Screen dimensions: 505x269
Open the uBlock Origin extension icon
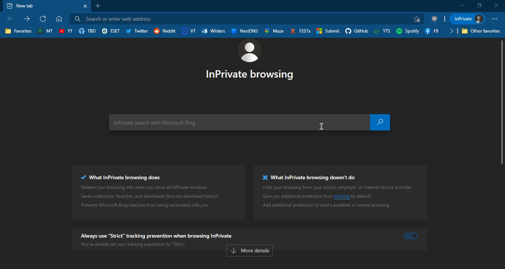coord(434,19)
